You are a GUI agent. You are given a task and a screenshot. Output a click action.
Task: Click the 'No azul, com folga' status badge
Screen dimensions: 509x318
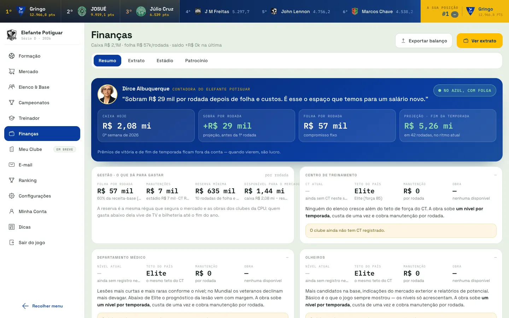click(x=465, y=90)
